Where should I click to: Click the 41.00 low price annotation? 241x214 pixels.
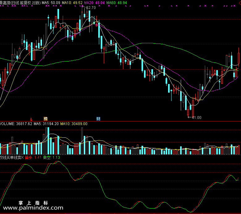[x=197, y=118]
